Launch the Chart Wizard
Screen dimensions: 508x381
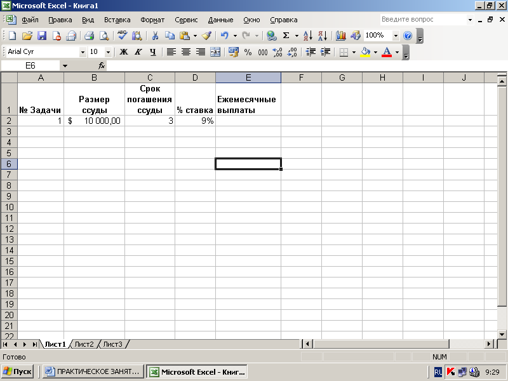[340, 36]
